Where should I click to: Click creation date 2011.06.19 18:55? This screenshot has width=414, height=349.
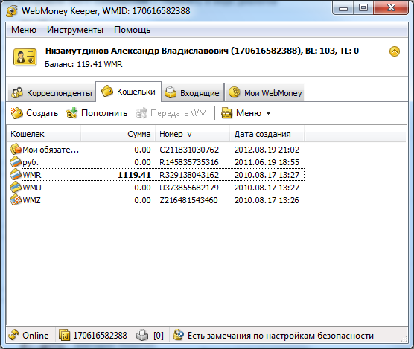click(267, 162)
